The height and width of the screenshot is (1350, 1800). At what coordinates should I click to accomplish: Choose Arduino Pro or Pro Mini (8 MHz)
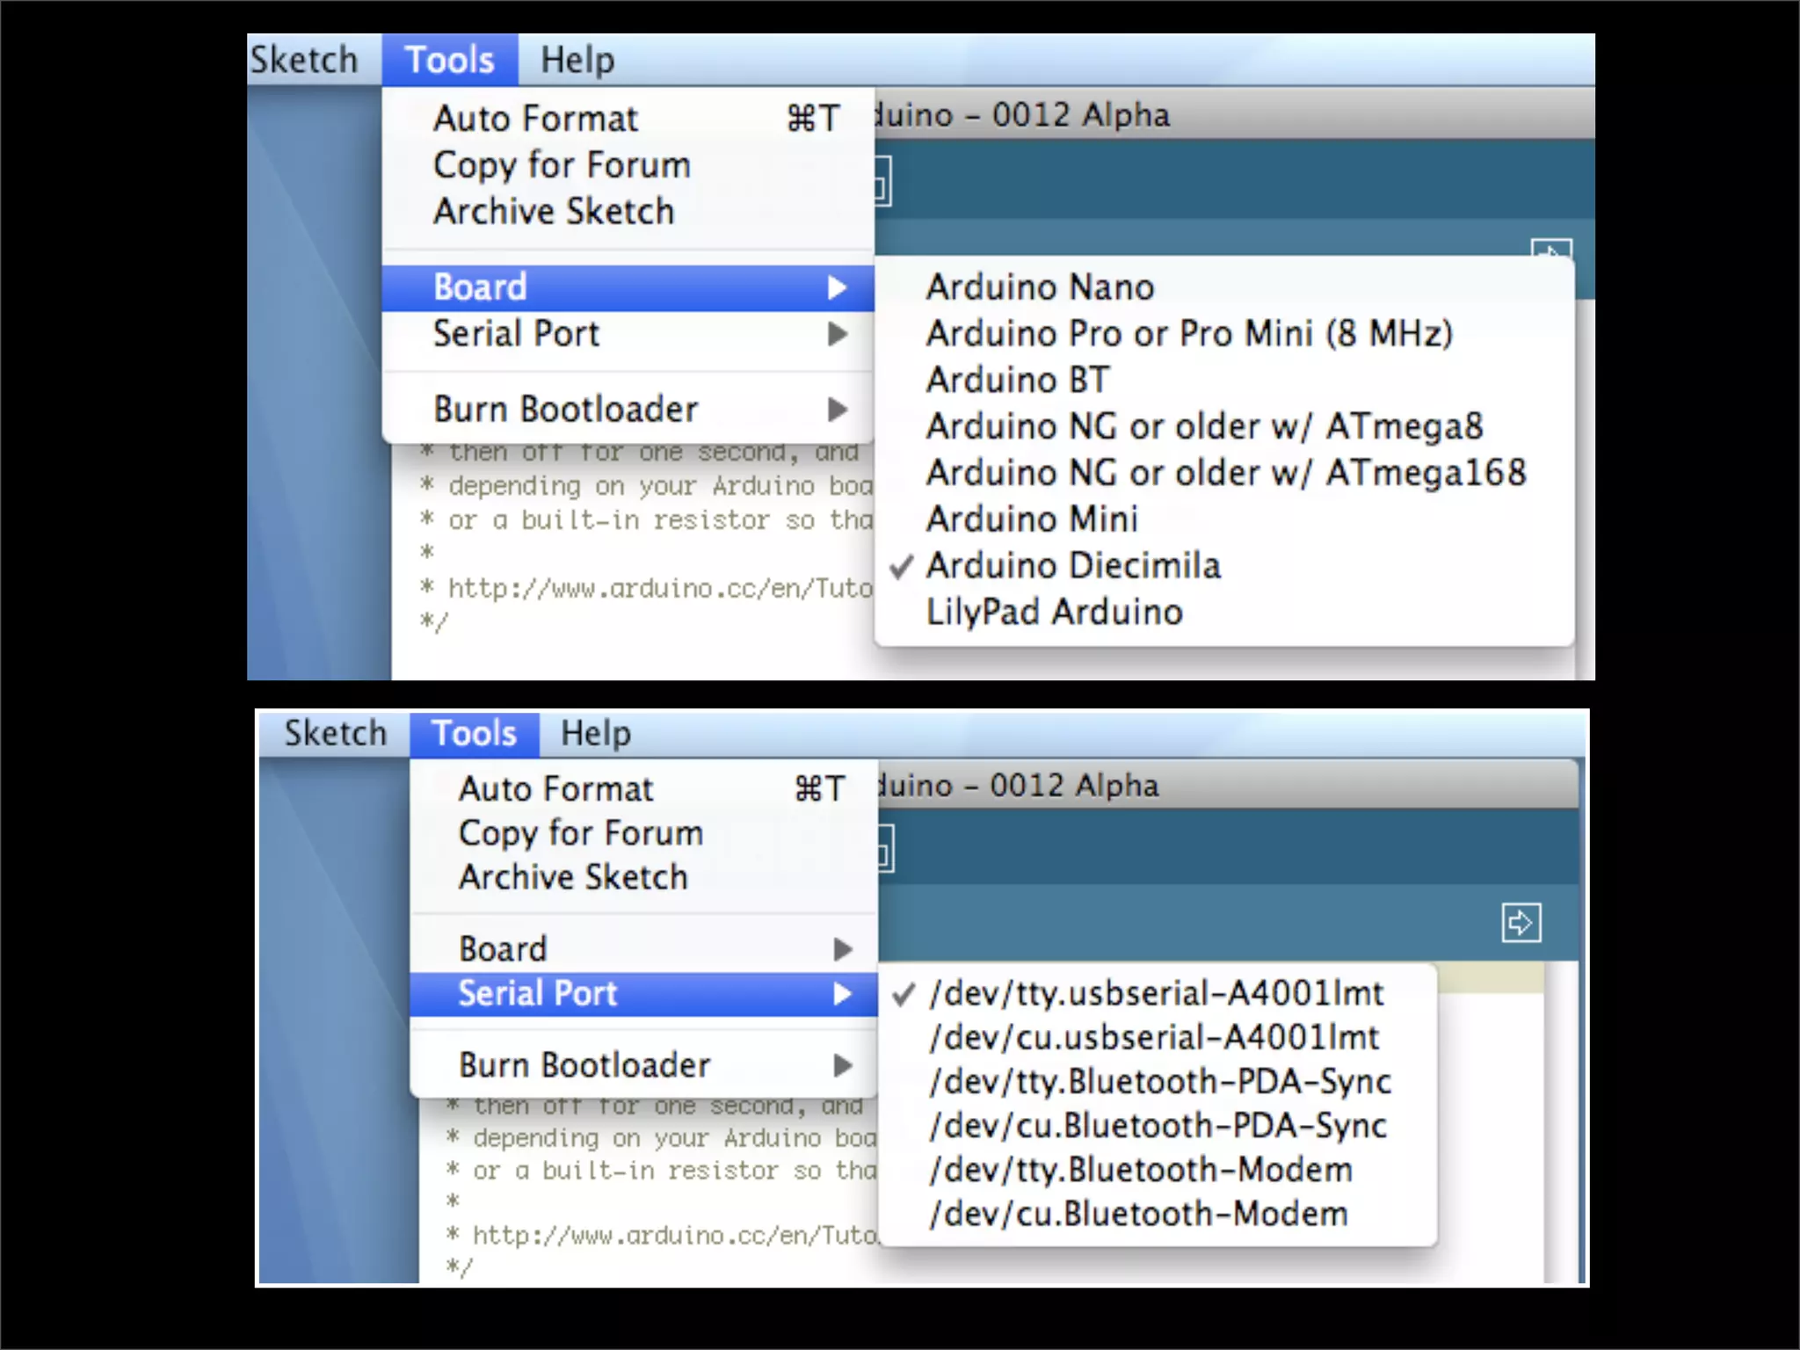coord(1189,334)
